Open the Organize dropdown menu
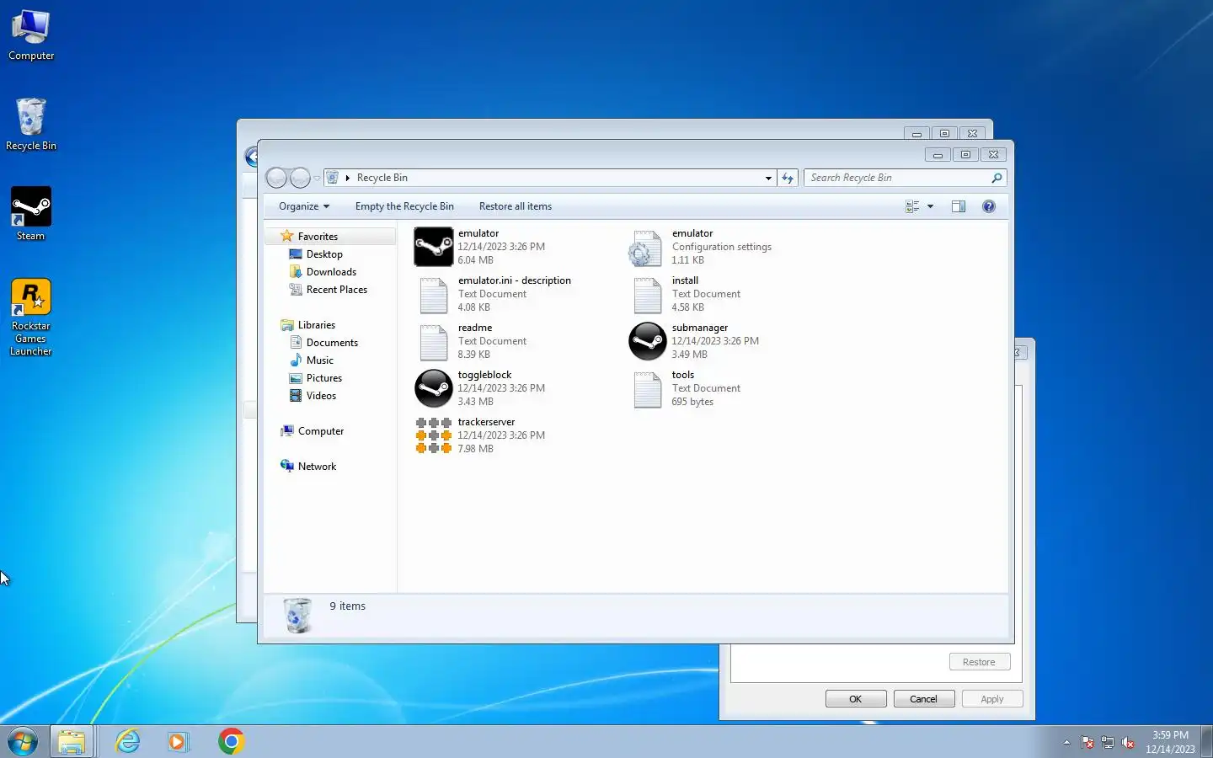This screenshot has height=758, width=1213. pos(304,206)
